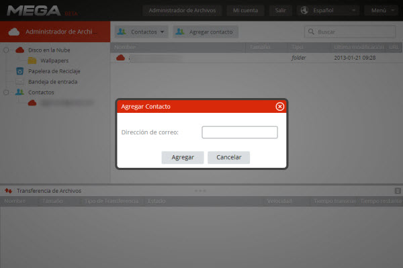Select Contactos in the sidebar tree

pos(41,92)
